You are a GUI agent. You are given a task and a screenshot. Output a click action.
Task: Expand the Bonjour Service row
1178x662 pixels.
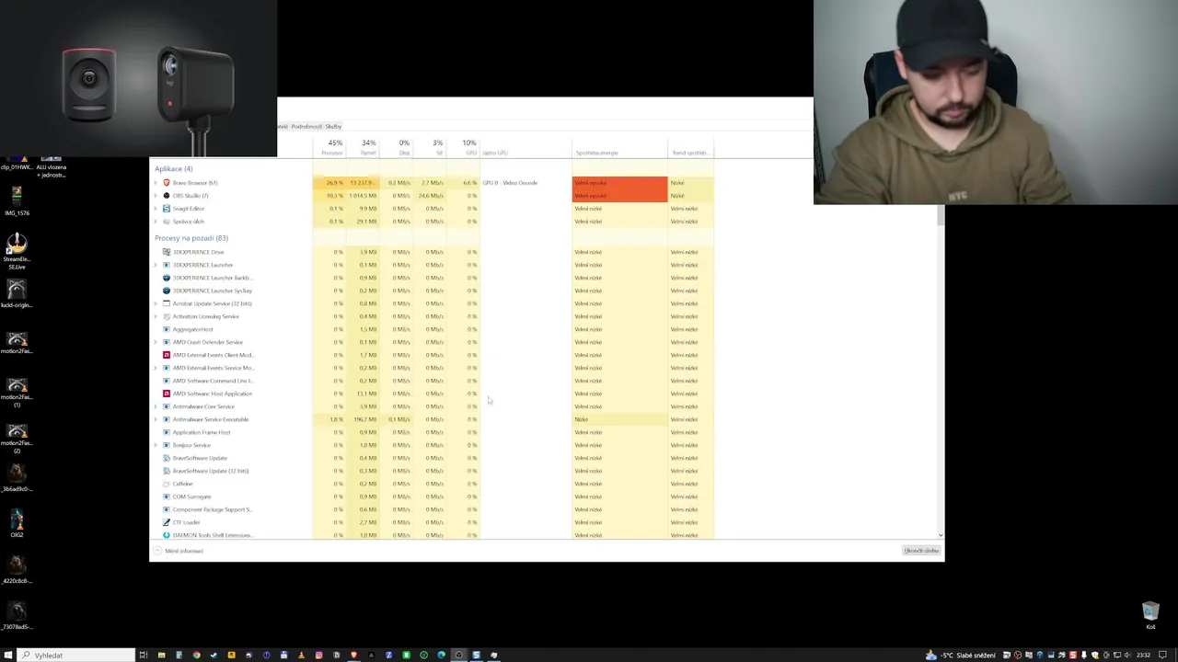[x=156, y=445]
